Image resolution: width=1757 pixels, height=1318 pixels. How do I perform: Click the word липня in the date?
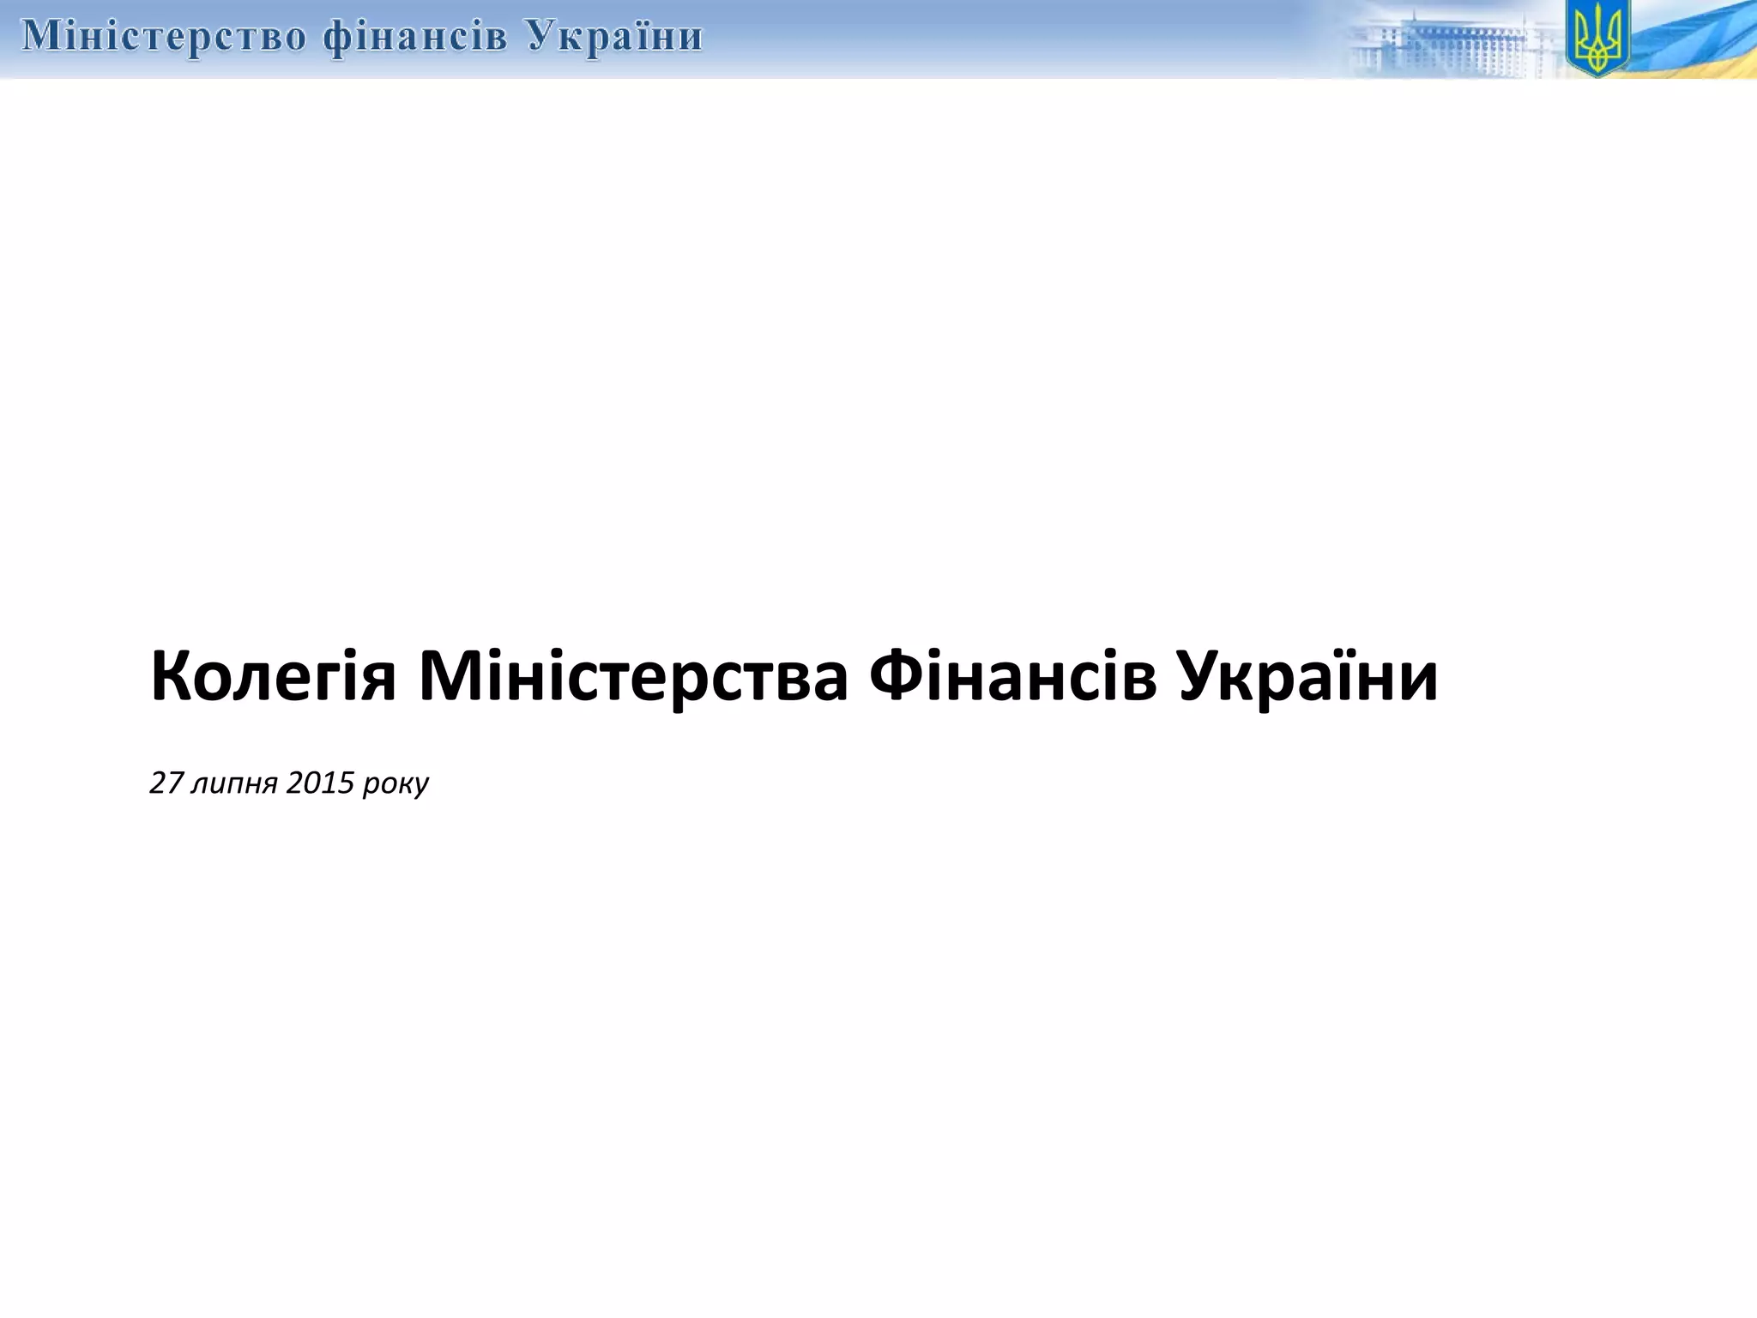tap(234, 783)
